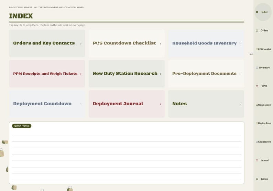
Task: Select the Index side tab
Action: click(x=263, y=12)
